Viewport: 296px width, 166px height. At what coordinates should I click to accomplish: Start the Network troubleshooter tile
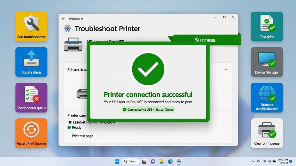coord(267,97)
